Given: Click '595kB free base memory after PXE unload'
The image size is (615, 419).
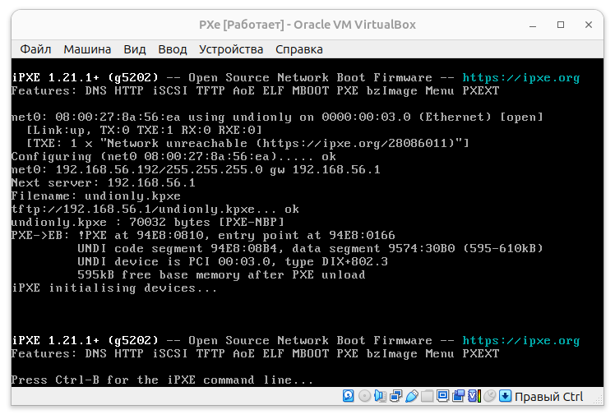Looking at the screenshot, I should (x=221, y=274).
